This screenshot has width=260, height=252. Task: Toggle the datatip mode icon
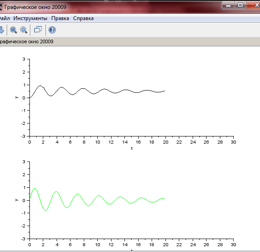(x=38, y=30)
